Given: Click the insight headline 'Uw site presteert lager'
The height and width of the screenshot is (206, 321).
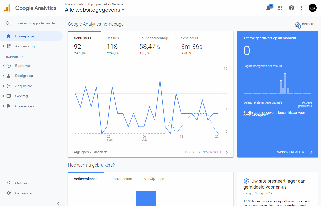Looking at the screenshot, I should pos(274,184).
